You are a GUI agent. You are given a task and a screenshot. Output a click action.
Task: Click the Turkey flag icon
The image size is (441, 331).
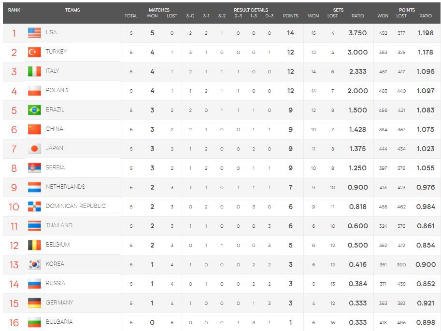coord(34,52)
